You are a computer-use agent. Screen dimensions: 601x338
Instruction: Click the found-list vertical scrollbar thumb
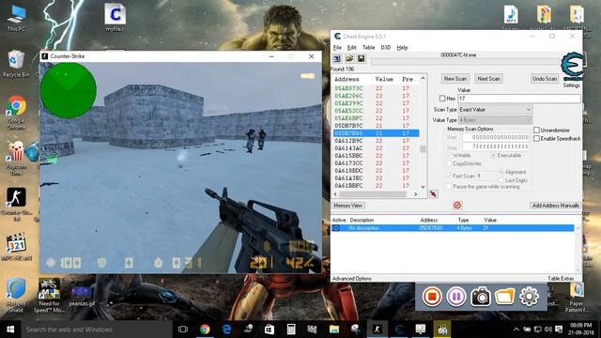pos(423,148)
